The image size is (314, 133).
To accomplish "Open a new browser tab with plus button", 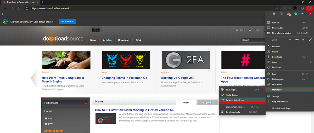I will click(x=43, y=2).
